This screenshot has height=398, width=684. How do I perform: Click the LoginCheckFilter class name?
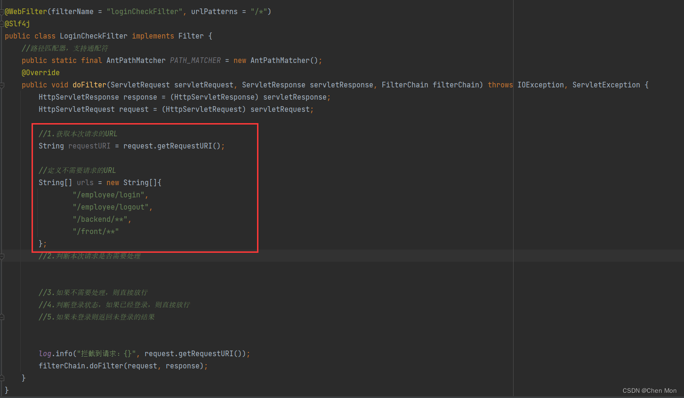93,36
